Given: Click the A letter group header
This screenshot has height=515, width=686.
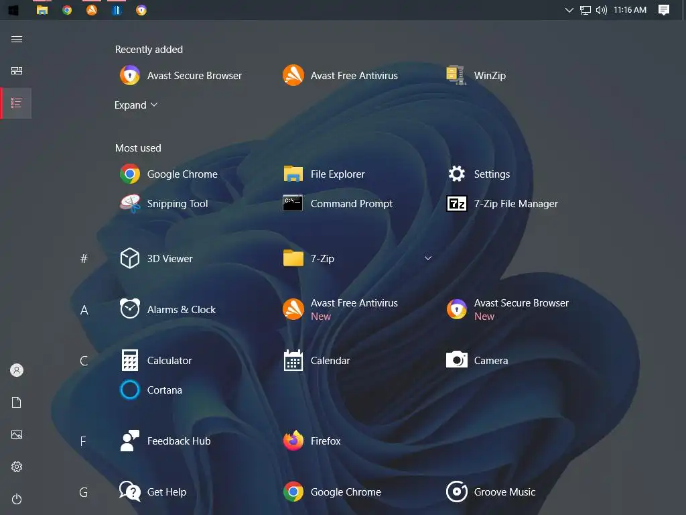Looking at the screenshot, I should 84,310.
